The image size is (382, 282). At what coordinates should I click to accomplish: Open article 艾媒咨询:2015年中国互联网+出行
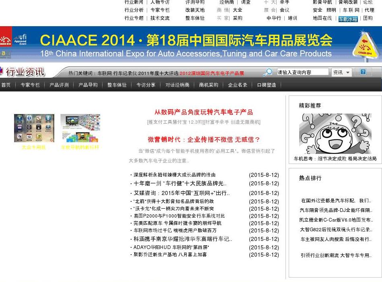181,193
